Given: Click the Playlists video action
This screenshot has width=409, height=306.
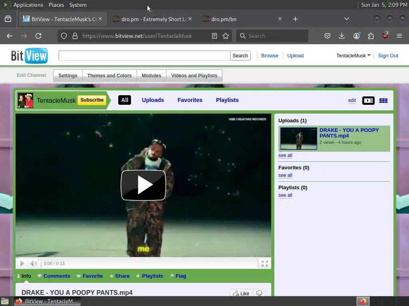Looking at the screenshot, I should tap(149, 276).
